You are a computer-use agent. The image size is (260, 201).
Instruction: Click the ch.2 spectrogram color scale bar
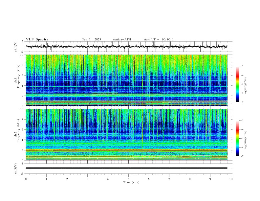(238, 138)
